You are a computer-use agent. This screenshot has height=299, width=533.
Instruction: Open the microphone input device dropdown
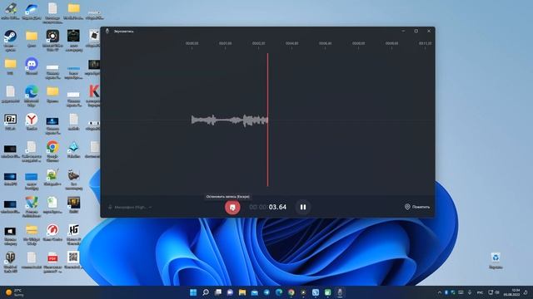point(130,207)
